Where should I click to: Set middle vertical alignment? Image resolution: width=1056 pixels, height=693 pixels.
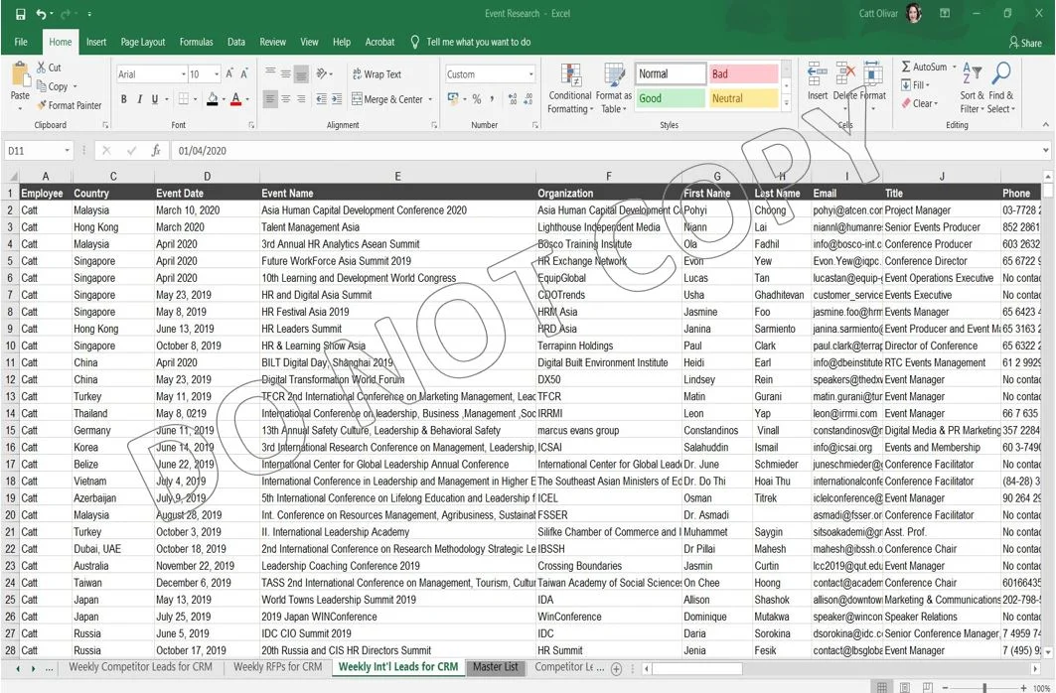coord(285,74)
